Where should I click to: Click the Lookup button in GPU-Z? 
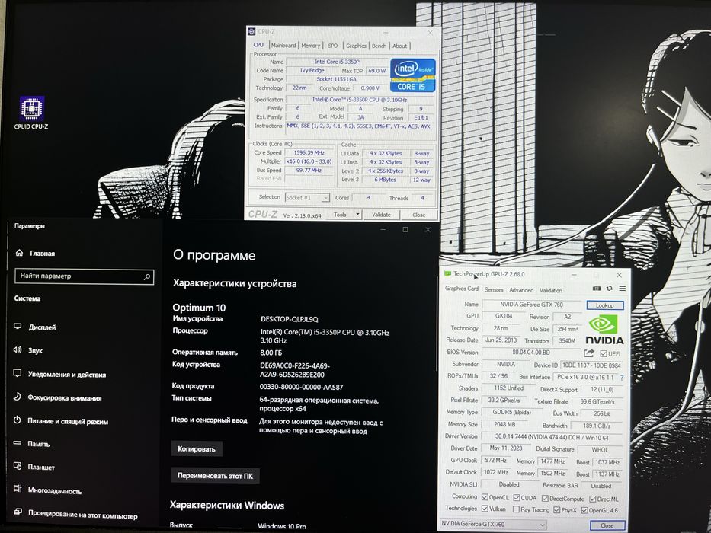[x=605, y=305]
